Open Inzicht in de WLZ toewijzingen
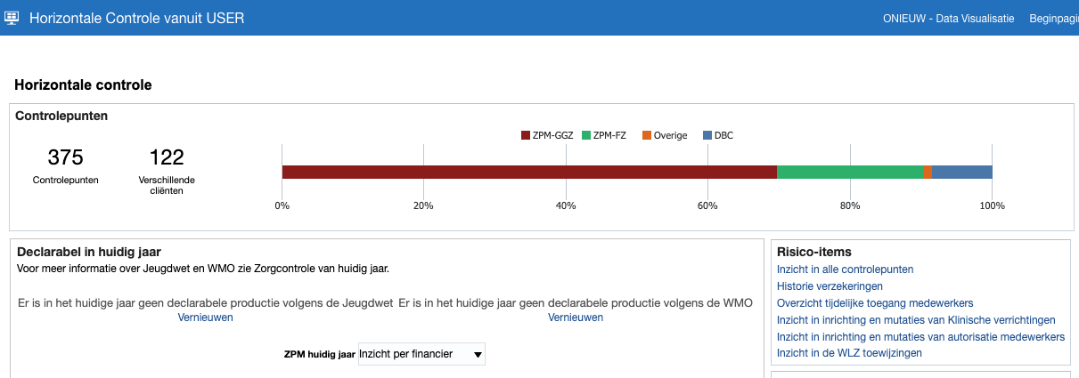Image resolution: width=1079 pixels, height=378 pixels. (849, 353)
